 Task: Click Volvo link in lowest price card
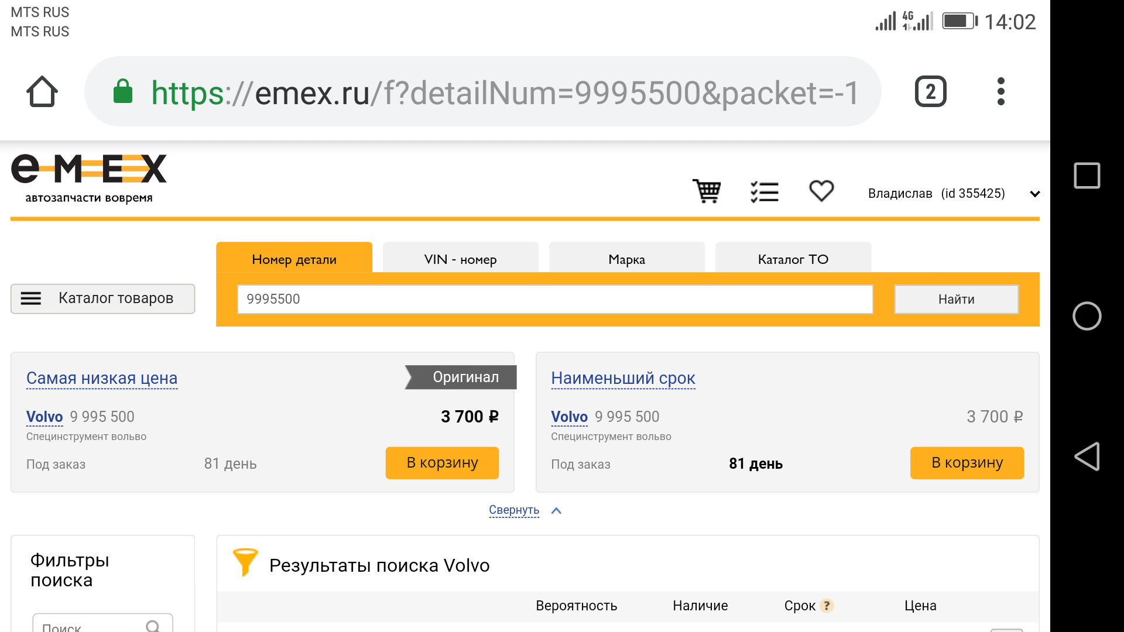(44, 417)
